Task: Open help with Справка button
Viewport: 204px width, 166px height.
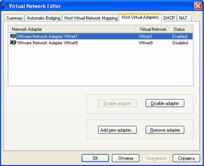Action: [186, 158]
